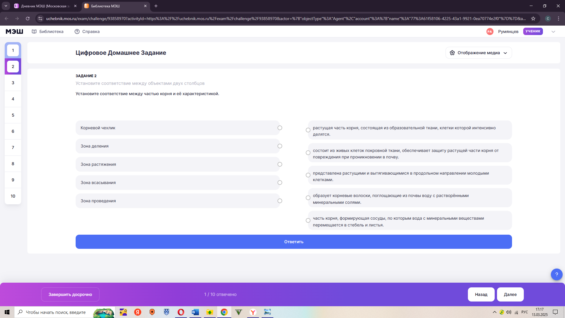
Task: Open Yandex browser icon in the taskbar
Action: pos(253,312)
